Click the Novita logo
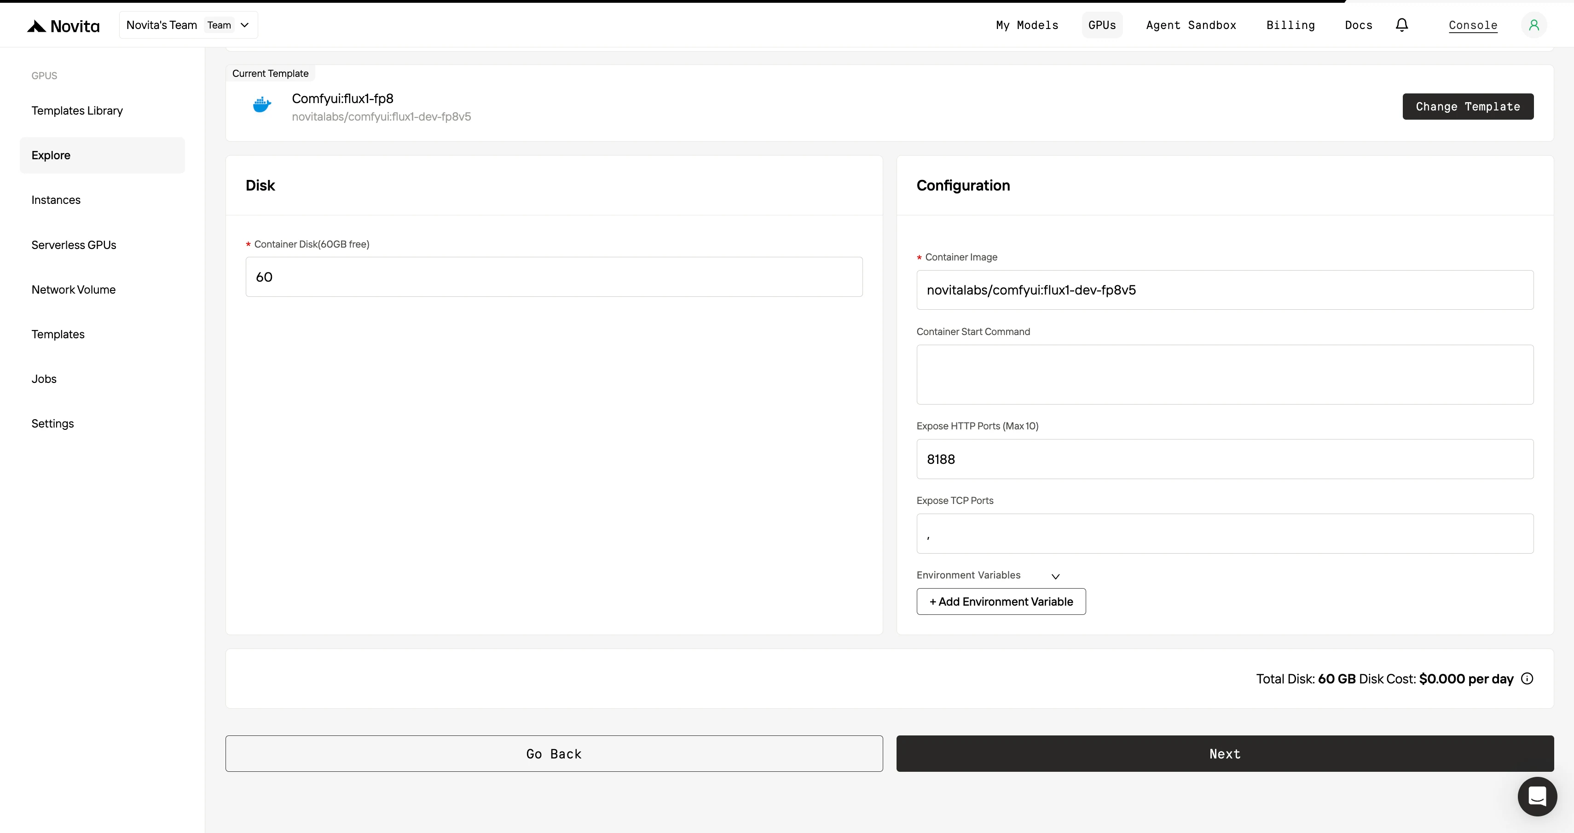This screenshot has width=1574, height=833. pyautogui.click(x=64, y=26)
